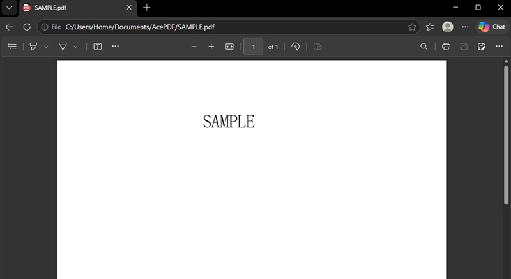Toggle fit to width view
511x279 pixels.
point(229,46)
